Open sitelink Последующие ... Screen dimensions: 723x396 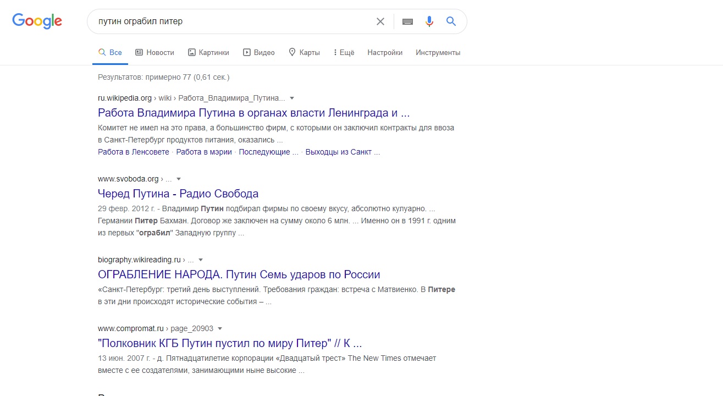(x=268, y=152)
